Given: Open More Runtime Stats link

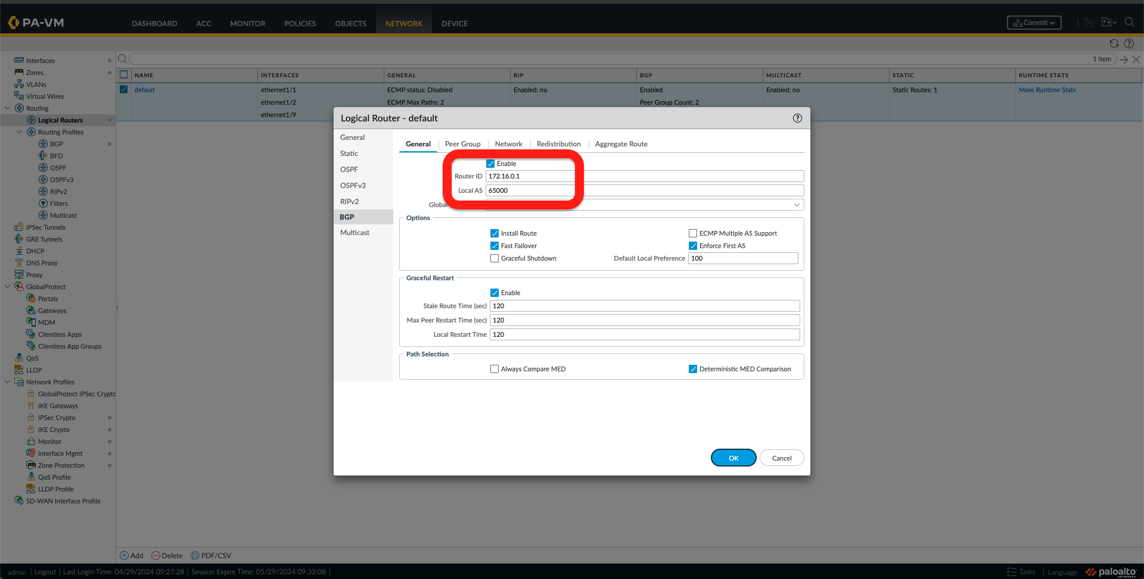Looking at the screenshot, I should click(1047, 89).
